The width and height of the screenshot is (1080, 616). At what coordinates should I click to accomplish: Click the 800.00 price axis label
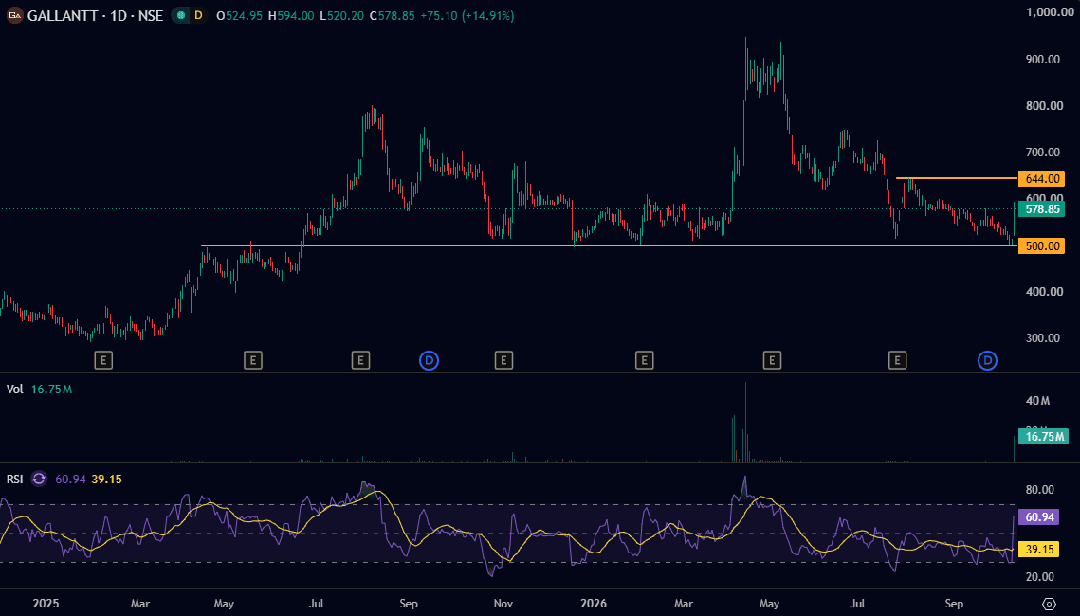click(x=1044, y=105)
